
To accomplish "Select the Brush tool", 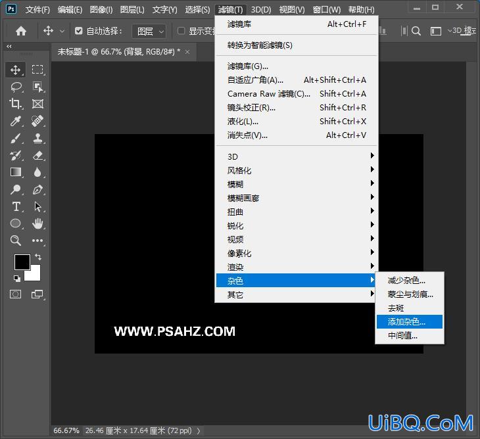I will (x=15, y=138).
